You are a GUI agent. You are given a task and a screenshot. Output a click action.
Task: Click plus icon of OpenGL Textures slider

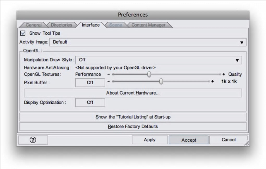224,74
